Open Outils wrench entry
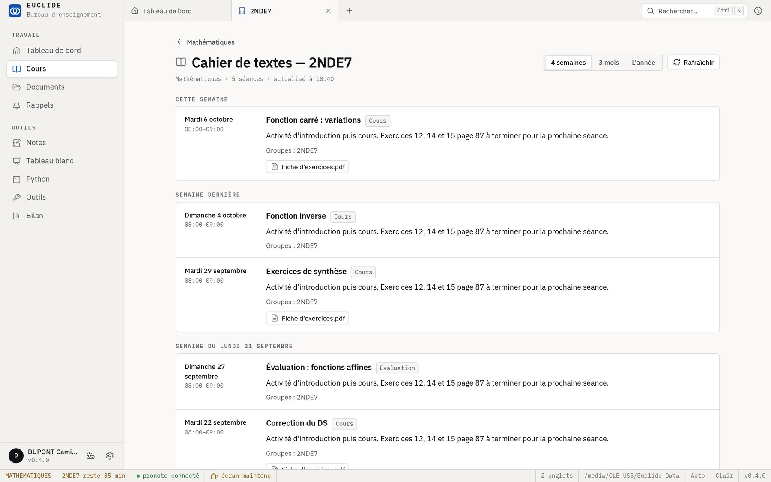771x482 pixels. [62, 198]
